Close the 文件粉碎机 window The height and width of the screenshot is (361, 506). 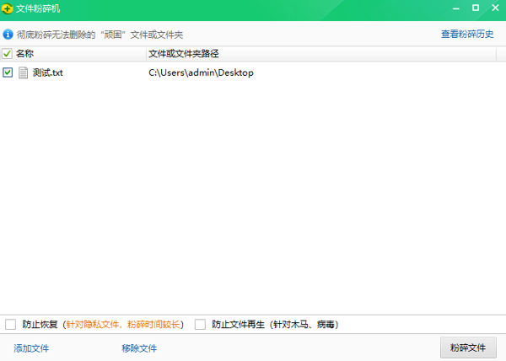[x=494, y=8]
